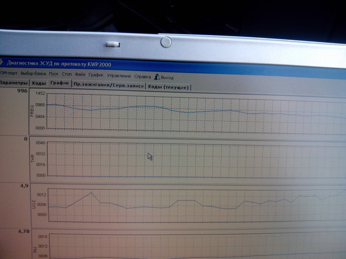Click the 0016 scale value on THR graph
This screenshot has width=346, height=259.
(x=41, y=164)
